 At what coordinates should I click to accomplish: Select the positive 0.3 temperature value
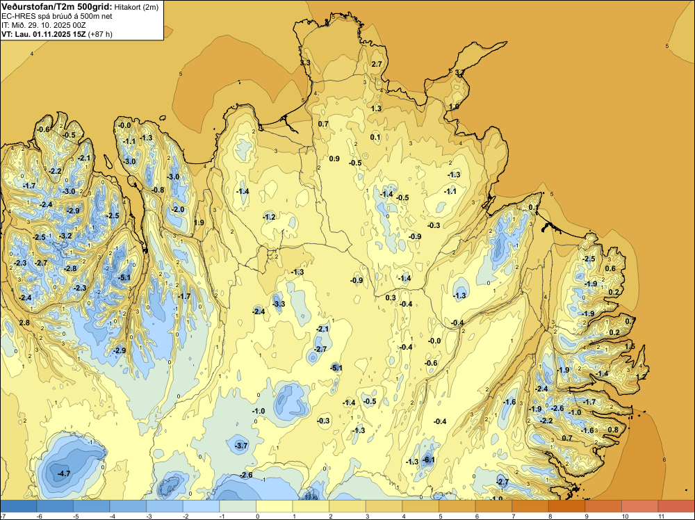tap(391, 298)
